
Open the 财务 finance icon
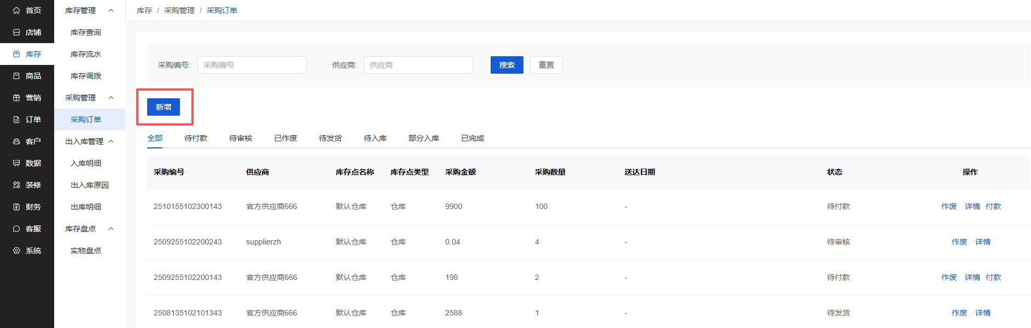coord(16,207)
